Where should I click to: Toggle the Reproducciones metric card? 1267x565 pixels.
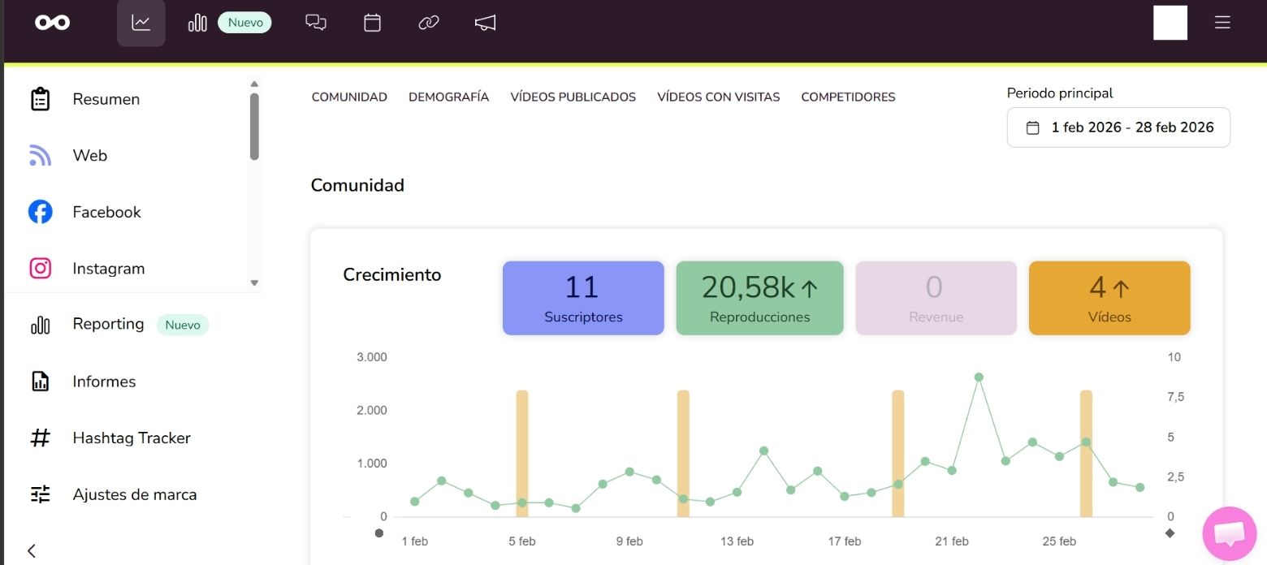(759, 298)
